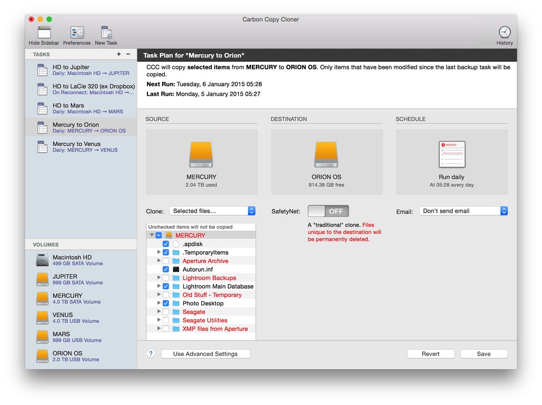This screenshot has height=405, width=542.
Task: Expand the Seagate Utilities folder
Action: coord(159,320)
